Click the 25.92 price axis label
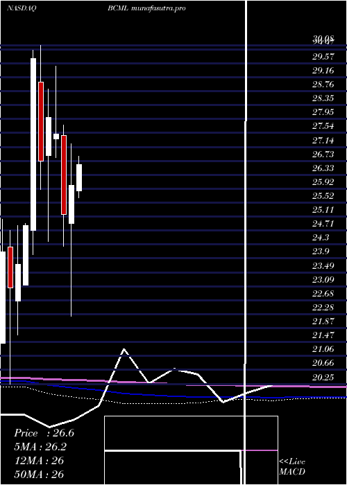Image resolution: width=347 pixels, height=485 pixels. pyautogui.click(x=323, y=182)
